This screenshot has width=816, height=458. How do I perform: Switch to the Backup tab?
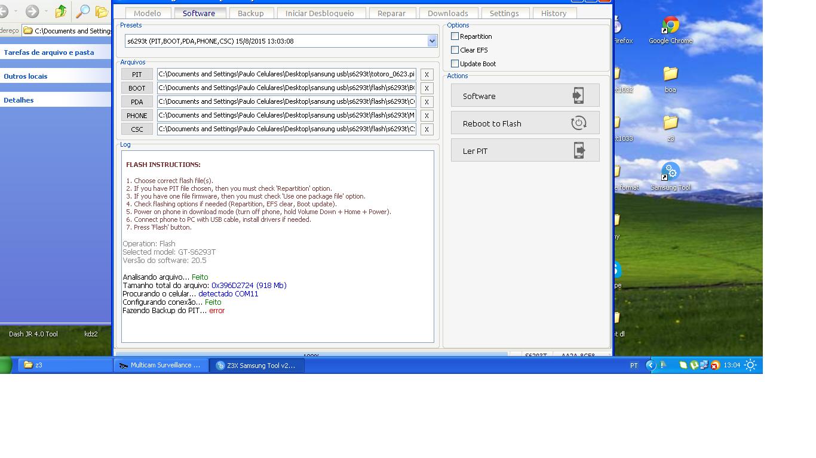coord(250,13)
